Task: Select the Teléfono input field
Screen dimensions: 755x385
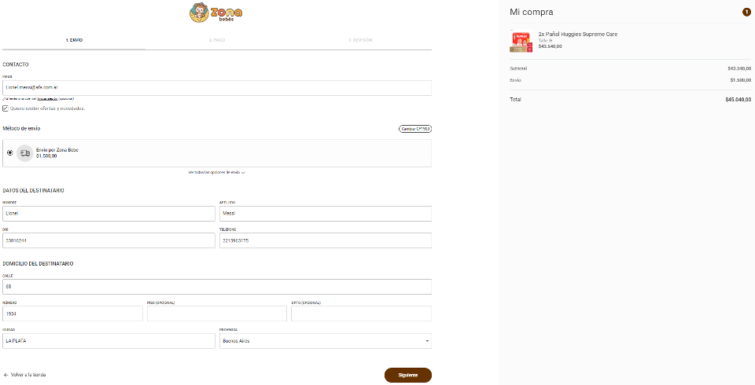Action: click(325, 240)
